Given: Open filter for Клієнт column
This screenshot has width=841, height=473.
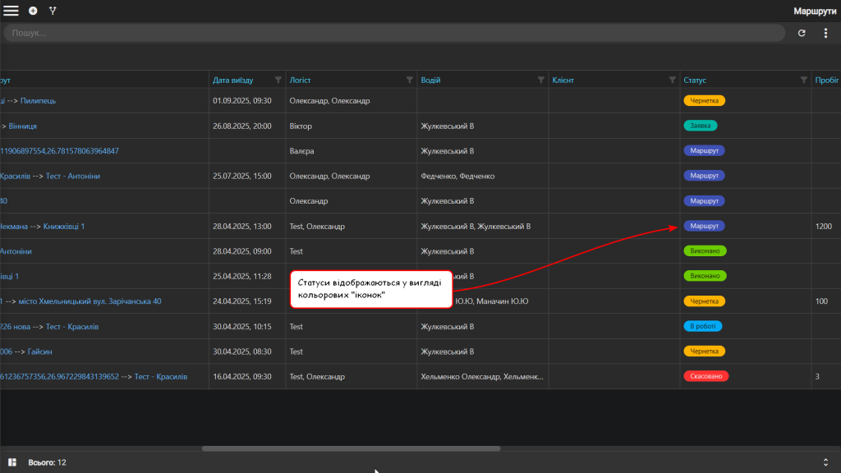Looking at the screenshot, I should tap(672, 80).
